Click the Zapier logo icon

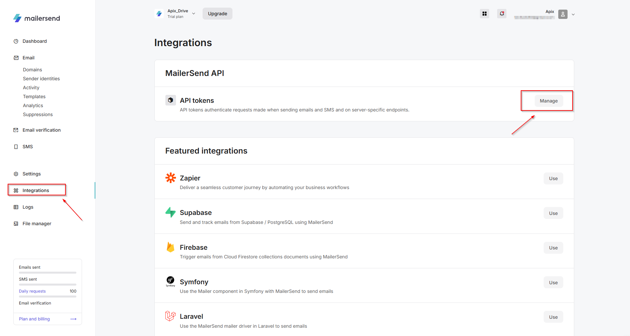pyautogui.click(x=171, y=178)
